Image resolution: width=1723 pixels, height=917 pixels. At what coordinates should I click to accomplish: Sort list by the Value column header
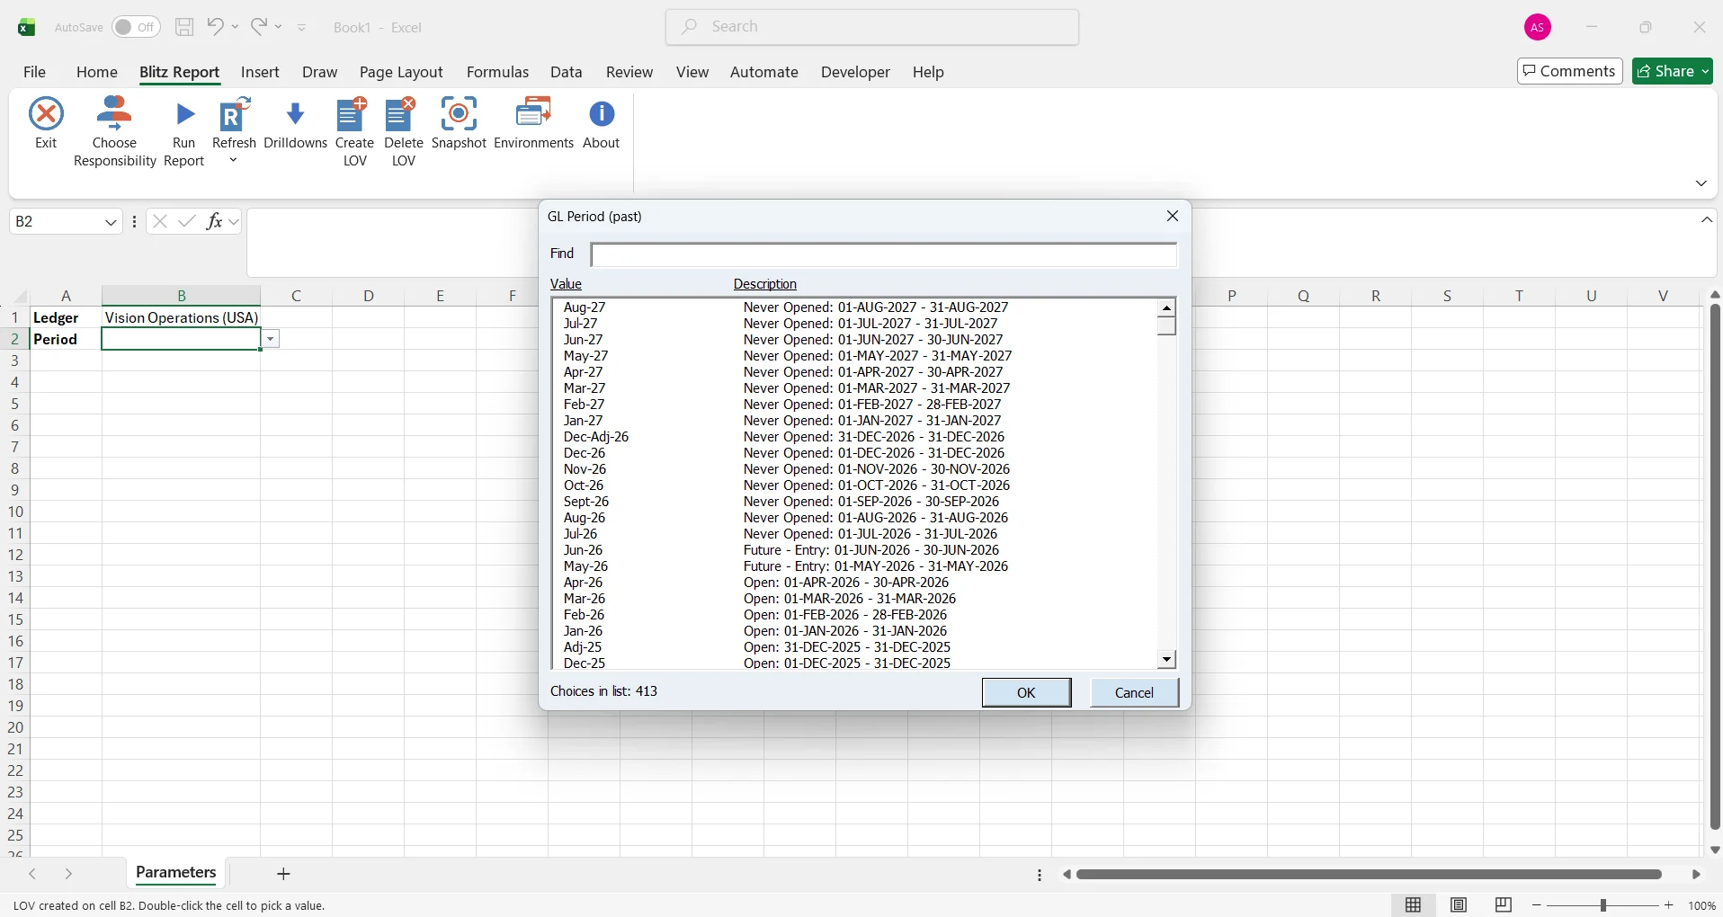[x=567, y=284]
